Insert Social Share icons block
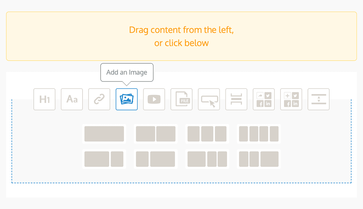The width and height of the screenshot is (363, 209). click(x=263, y=99)
